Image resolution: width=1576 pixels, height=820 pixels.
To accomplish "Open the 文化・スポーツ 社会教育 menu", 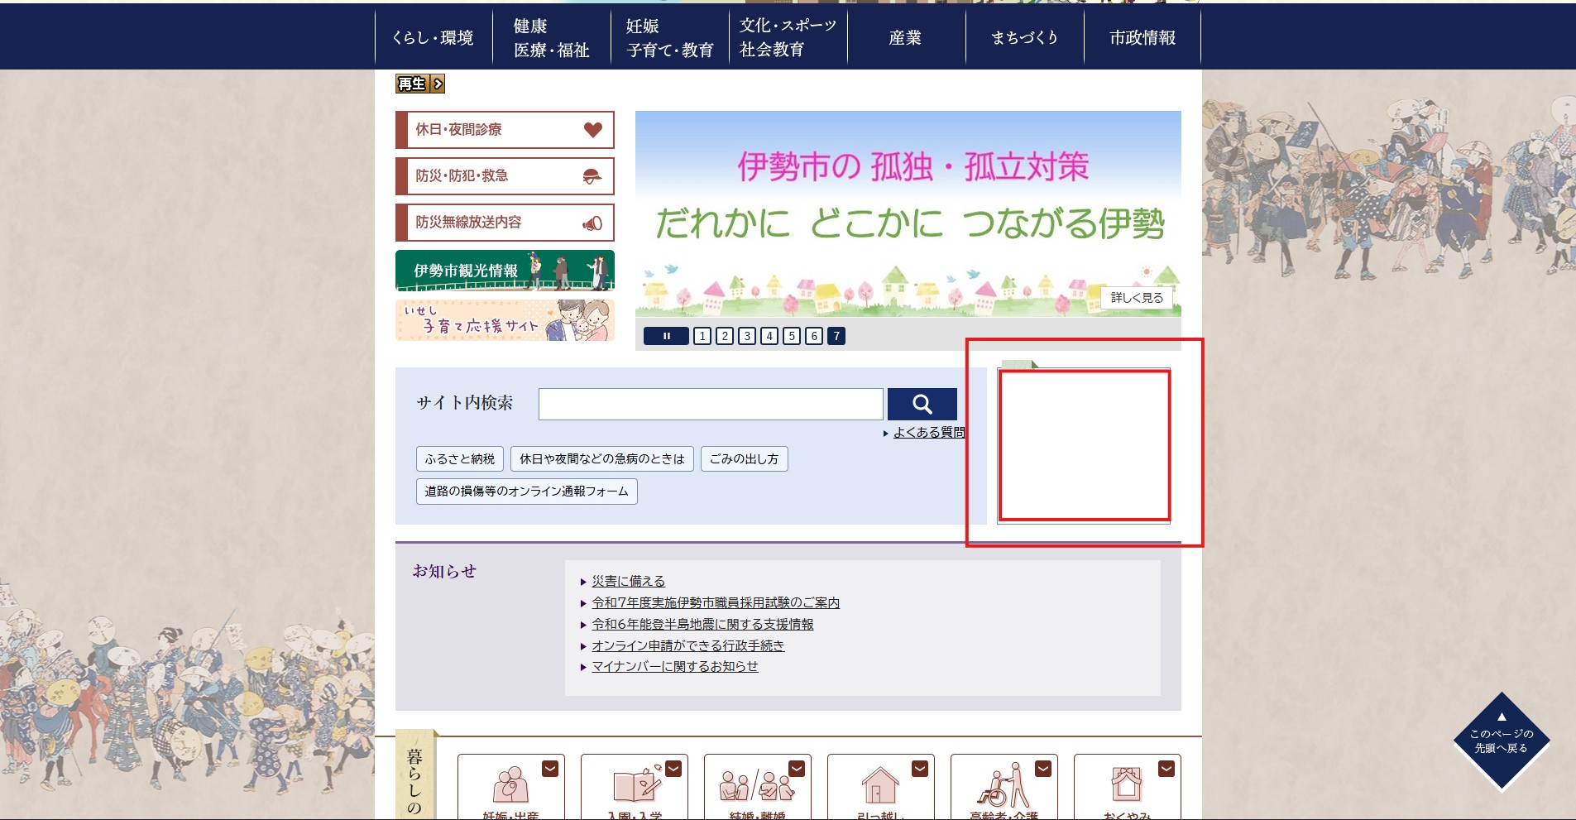I will (788, 37).
